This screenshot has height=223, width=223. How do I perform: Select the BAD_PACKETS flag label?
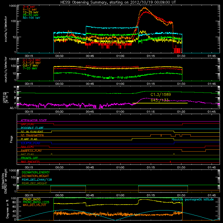30,162
